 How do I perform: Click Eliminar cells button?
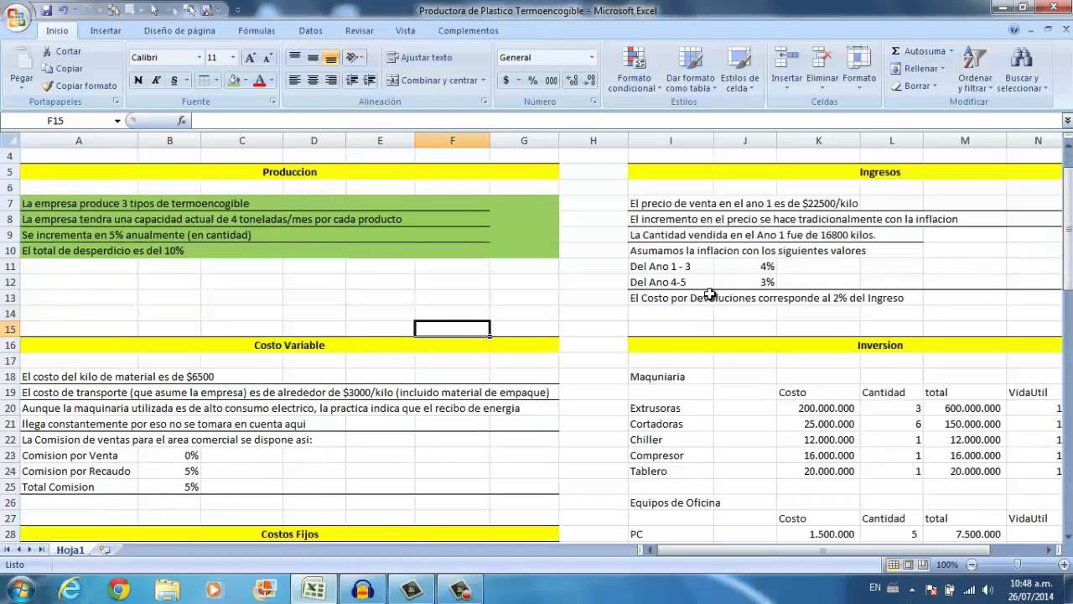click(x=822, y=70)
